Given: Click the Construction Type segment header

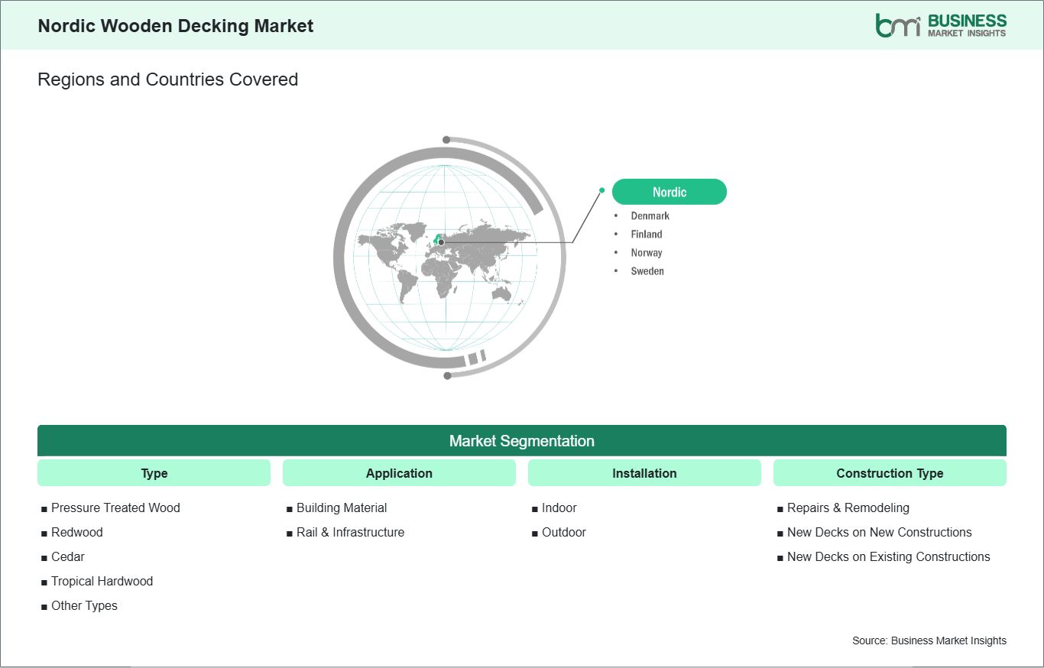Looking at the screenshot, I should point(890,473).
